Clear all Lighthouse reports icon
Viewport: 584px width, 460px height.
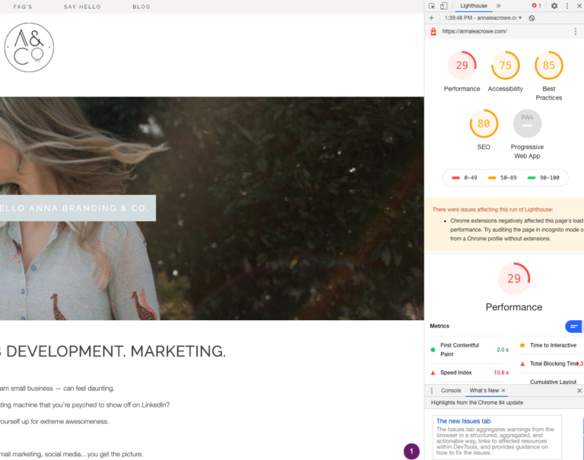pyautogui.click(x=532, y=18)
